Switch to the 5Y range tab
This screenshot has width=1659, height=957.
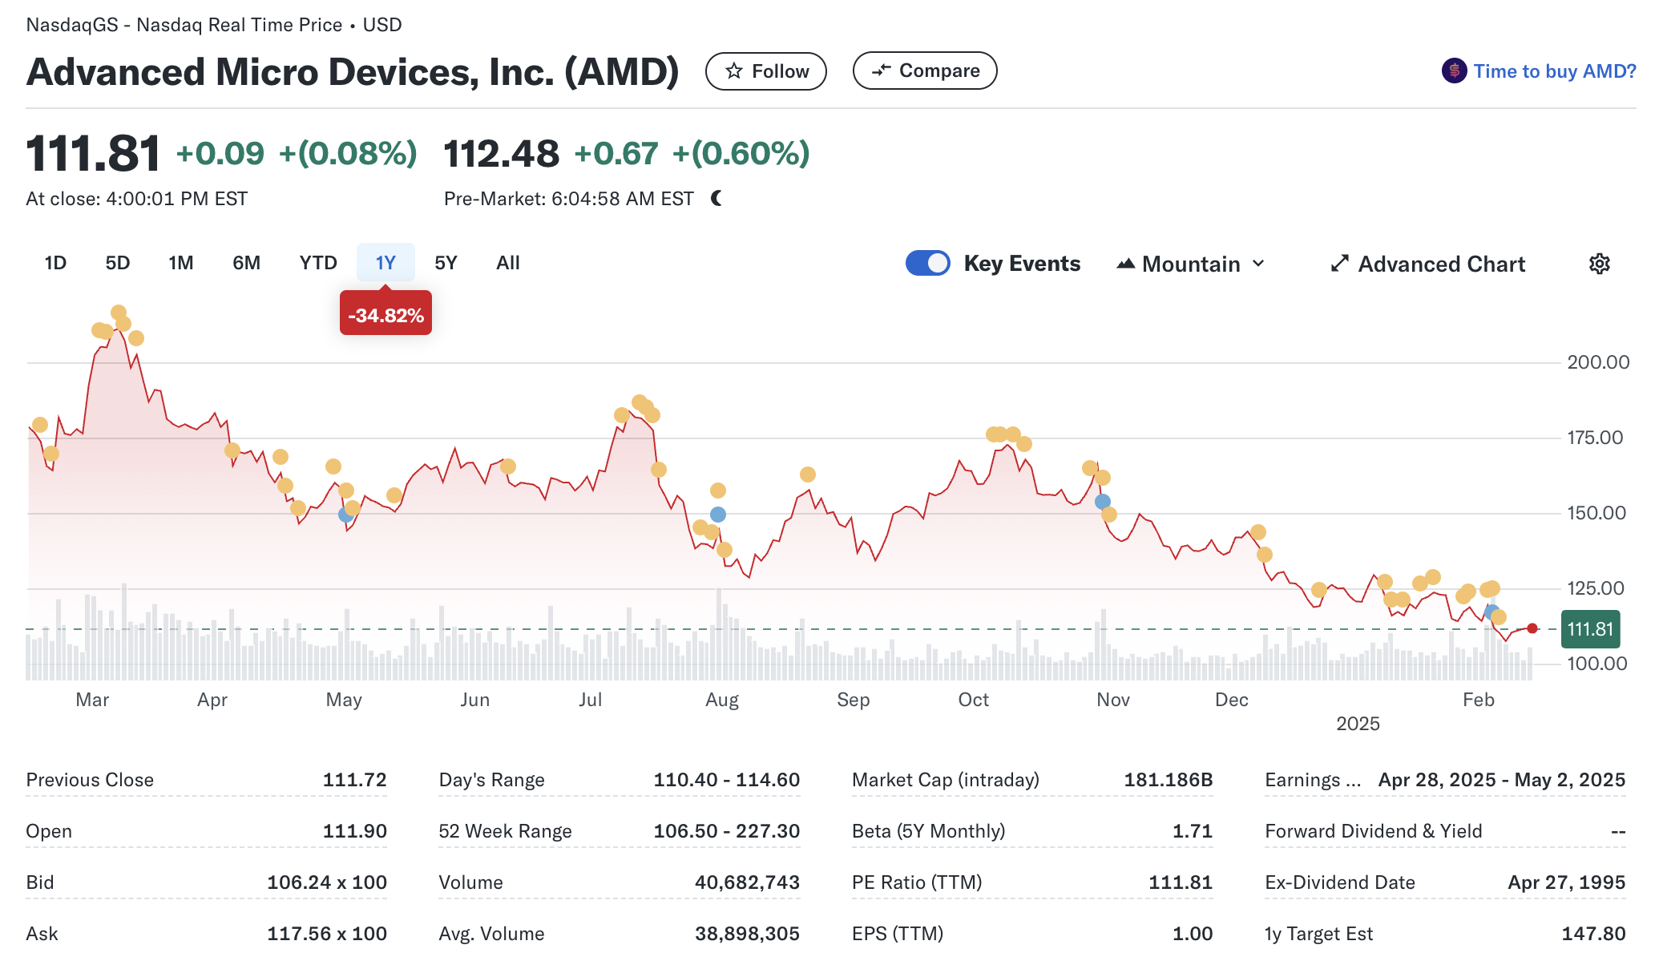(x=446, y=263)
